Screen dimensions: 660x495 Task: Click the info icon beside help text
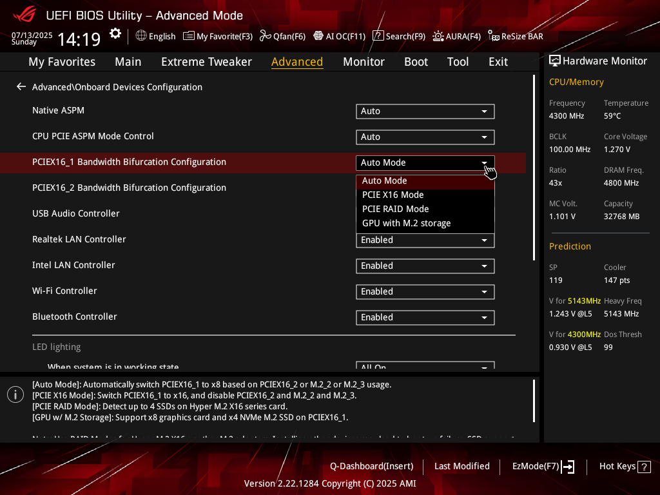pyautogui.click(x=15, y=394)
